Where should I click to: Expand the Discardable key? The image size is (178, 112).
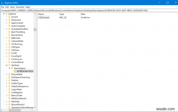(7, 74)
